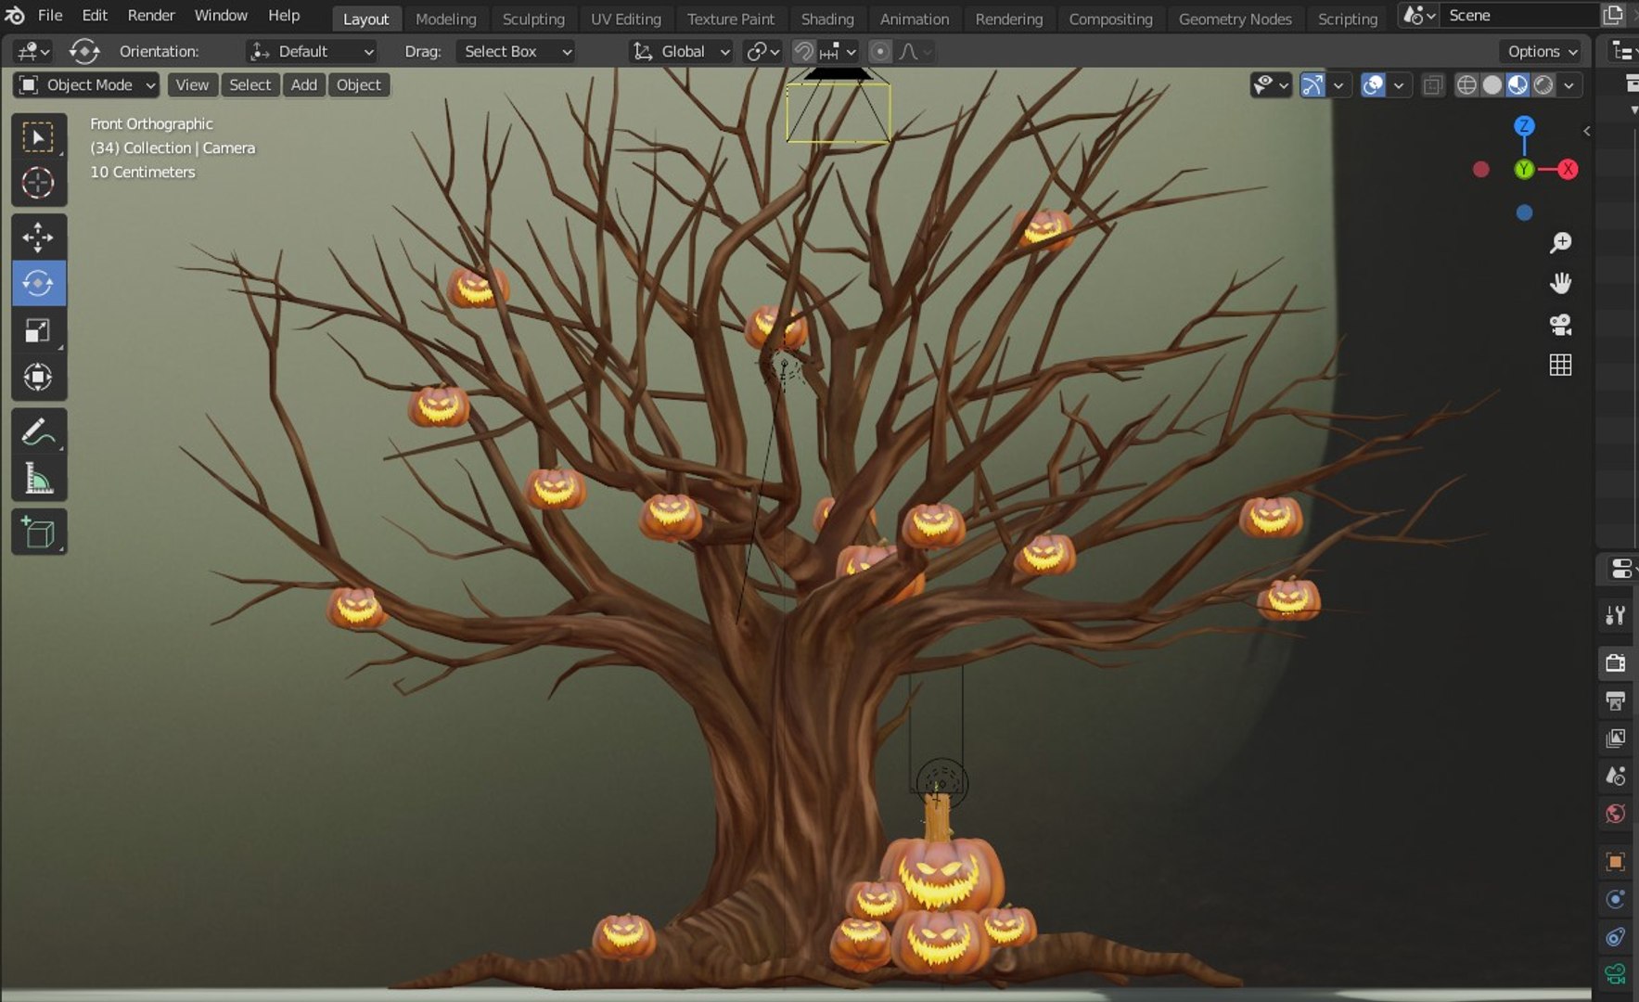Select the Scale tool
Image resolution: width=1639 pixels, height=1002 pixels.
click(38, 330)
